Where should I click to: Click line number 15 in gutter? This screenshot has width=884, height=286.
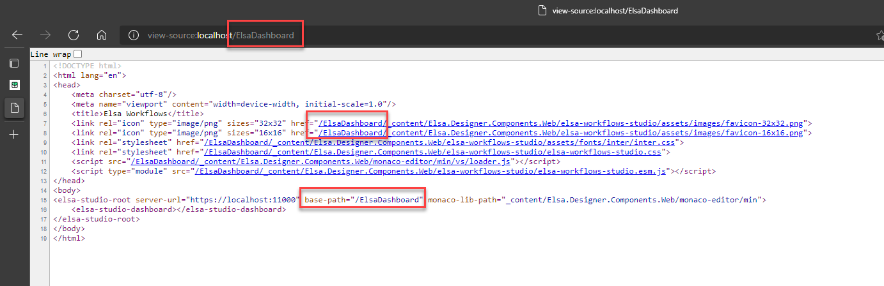(x=43, y=200)
